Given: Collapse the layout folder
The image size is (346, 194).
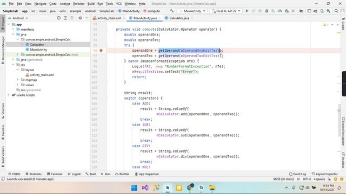Looking at the screenshot, I should (x=18, y=70).
